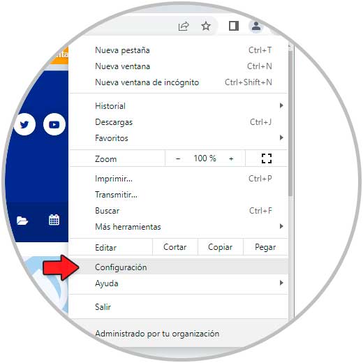Click the YouTube icon on page

click(x=54, y=124)
